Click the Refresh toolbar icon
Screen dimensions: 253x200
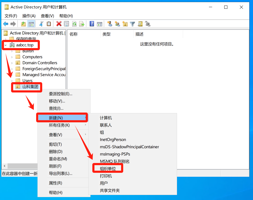(74, 24)
